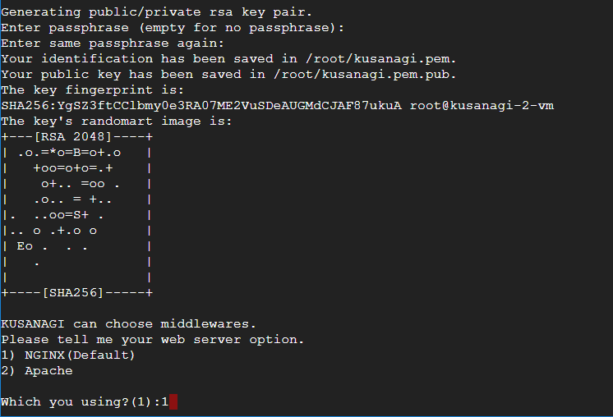Click the "1) NGINX(Default)" option line
This screenshot has height=417, width=613.
tap(68, 355)
